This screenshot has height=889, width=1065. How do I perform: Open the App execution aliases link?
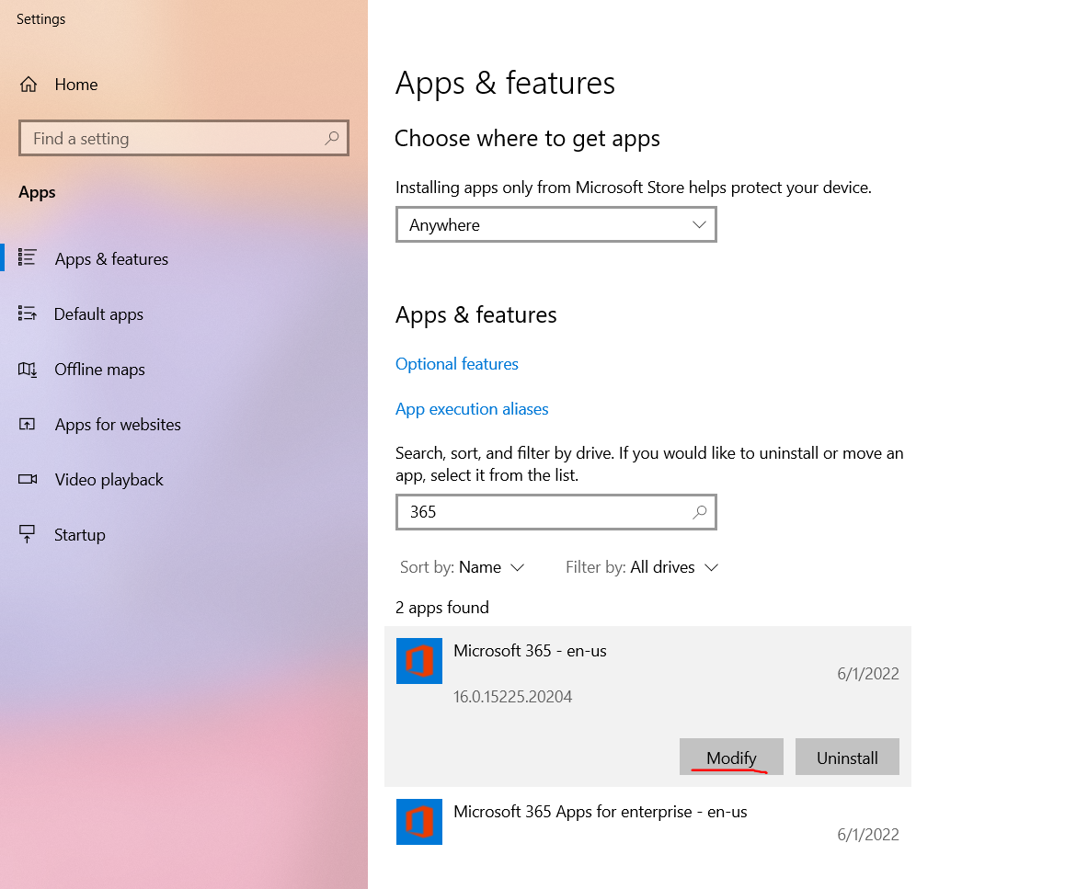click(472, 409)
